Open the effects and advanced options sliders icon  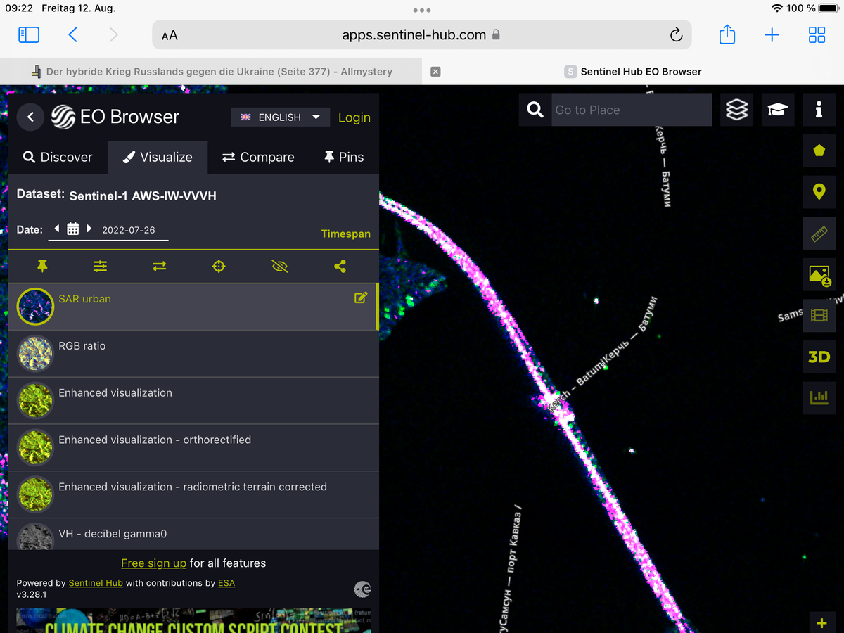pos(101,266)
